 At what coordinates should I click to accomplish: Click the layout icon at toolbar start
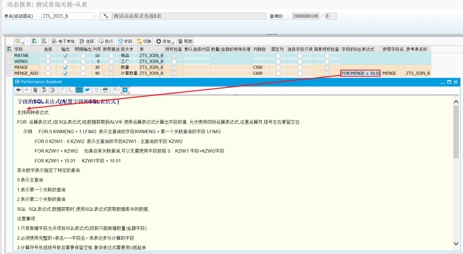[18, 41]
